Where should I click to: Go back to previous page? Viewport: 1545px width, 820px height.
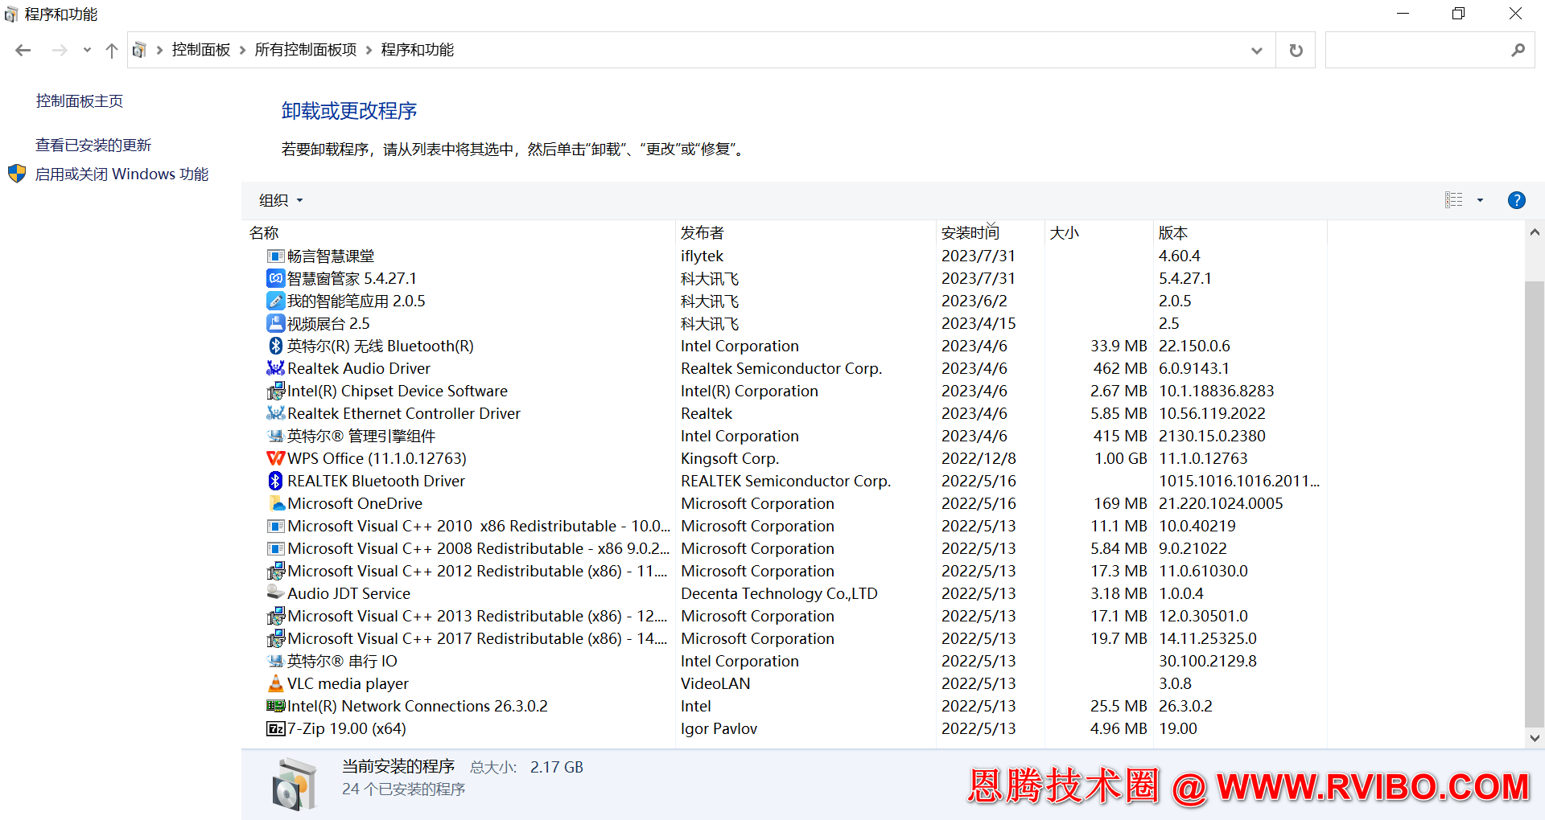pos(23,50)
